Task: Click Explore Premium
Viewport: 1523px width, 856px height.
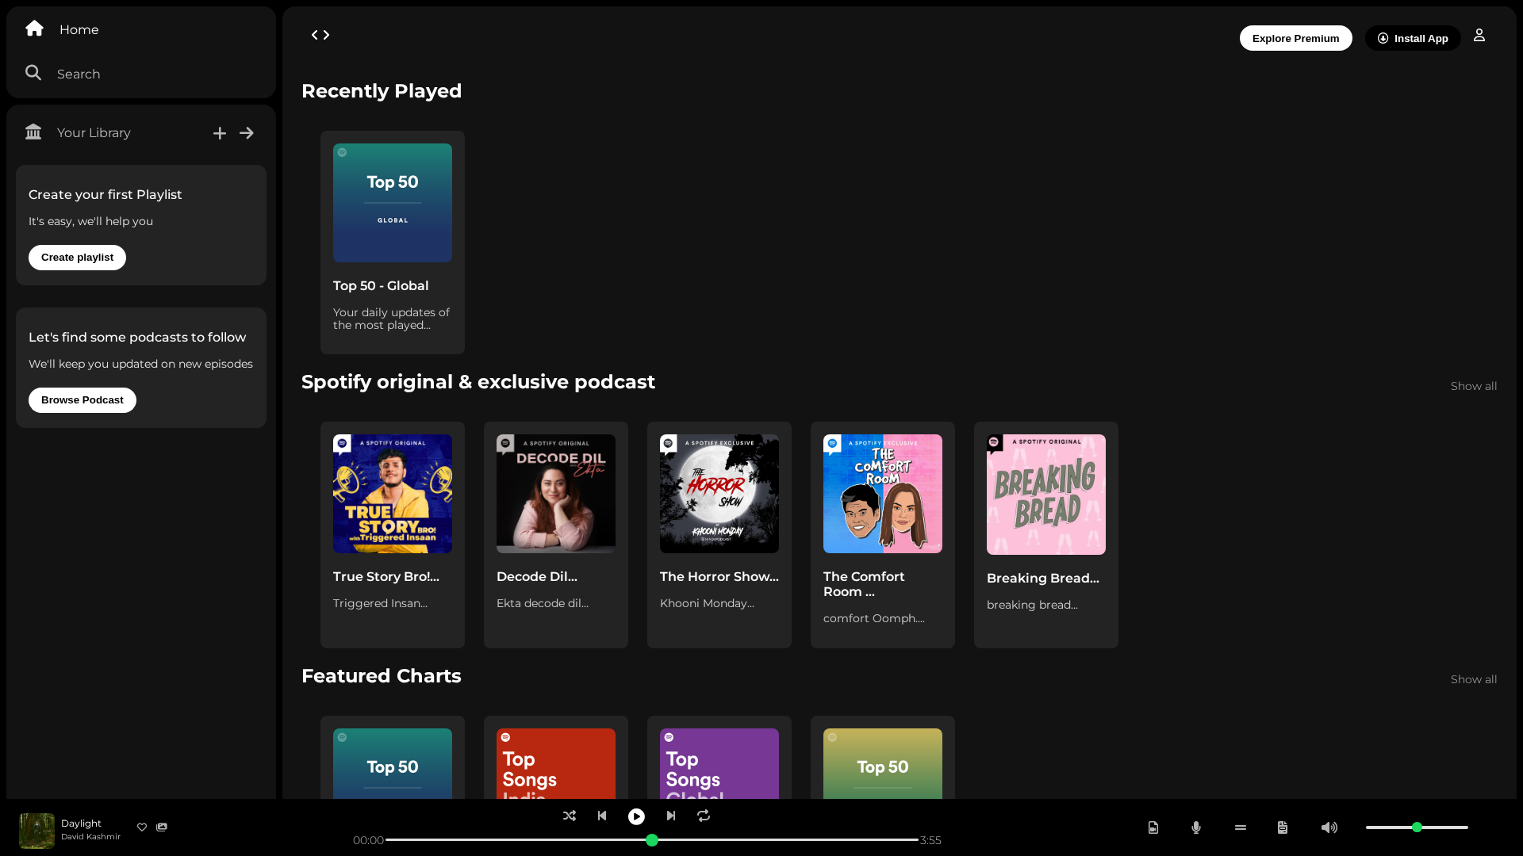Action: click(x=1296, y=38)
